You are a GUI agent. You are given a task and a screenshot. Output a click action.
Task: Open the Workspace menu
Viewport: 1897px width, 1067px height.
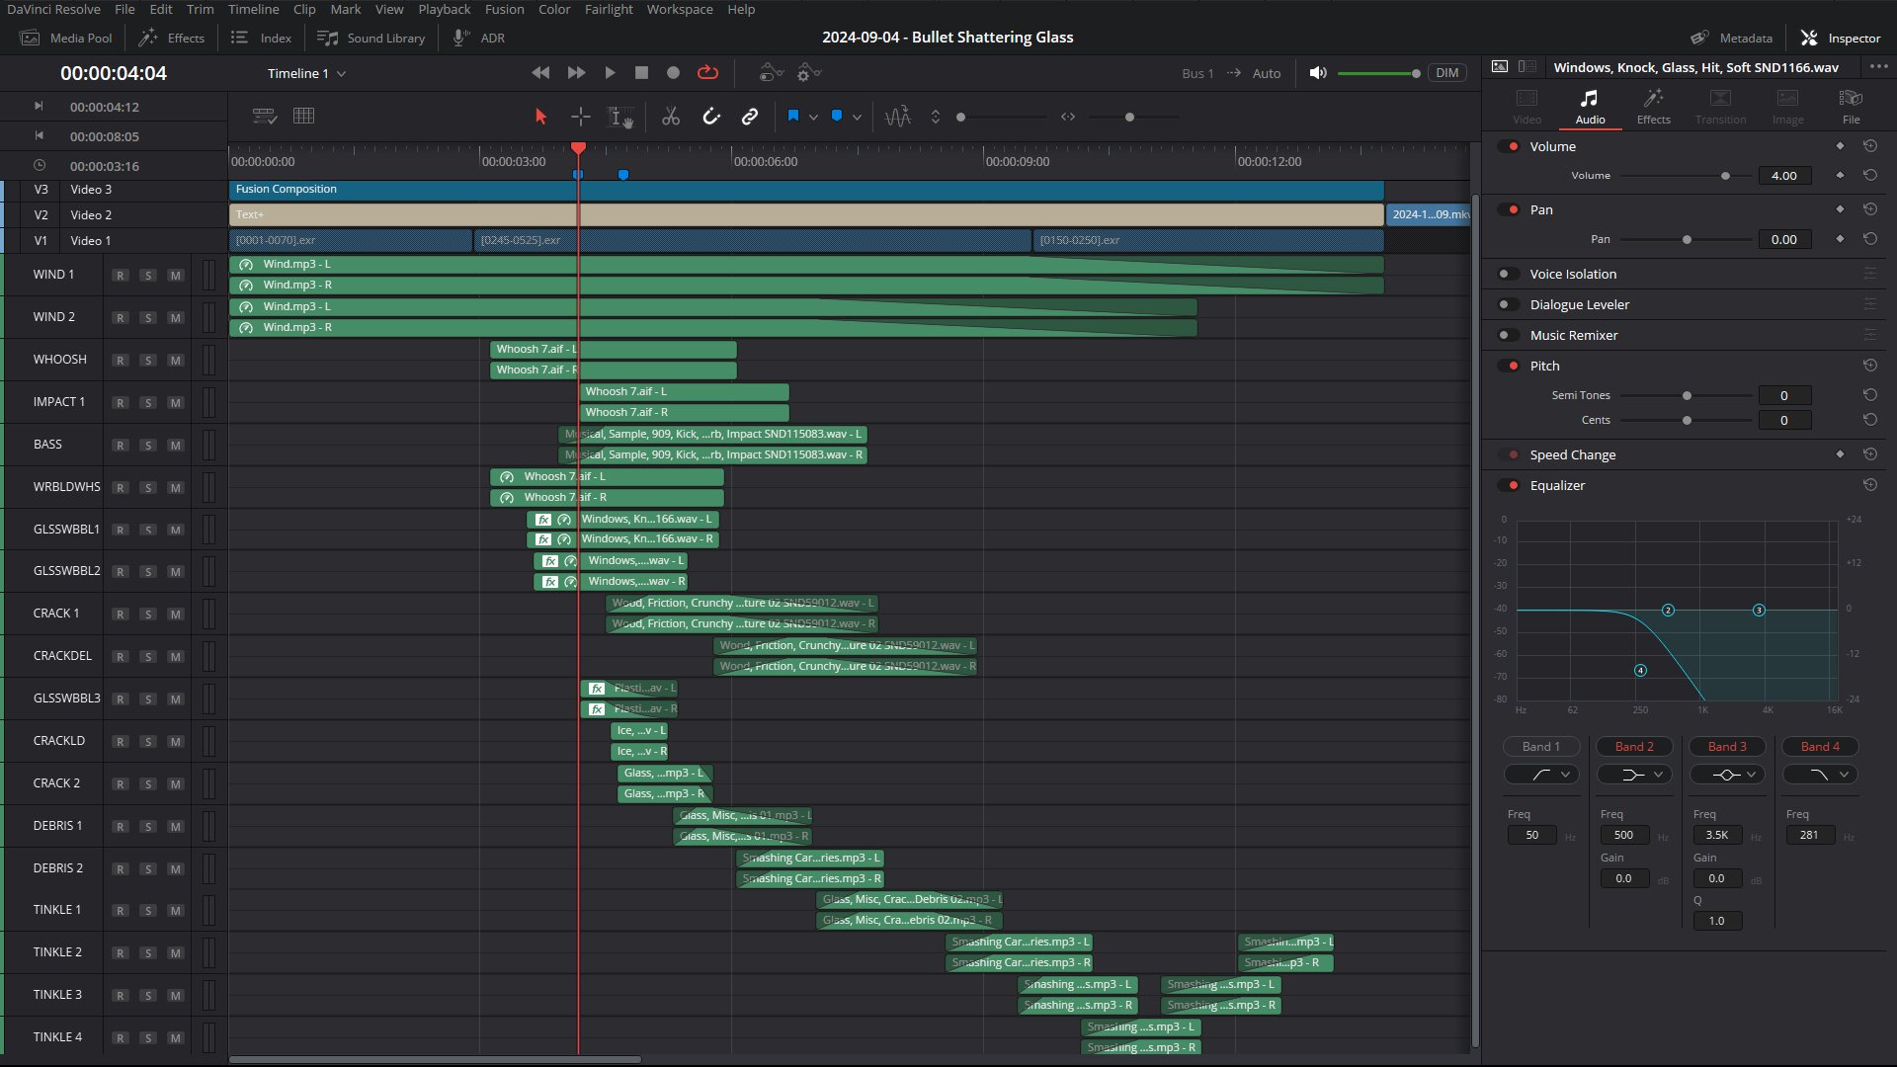coord(680,9)
